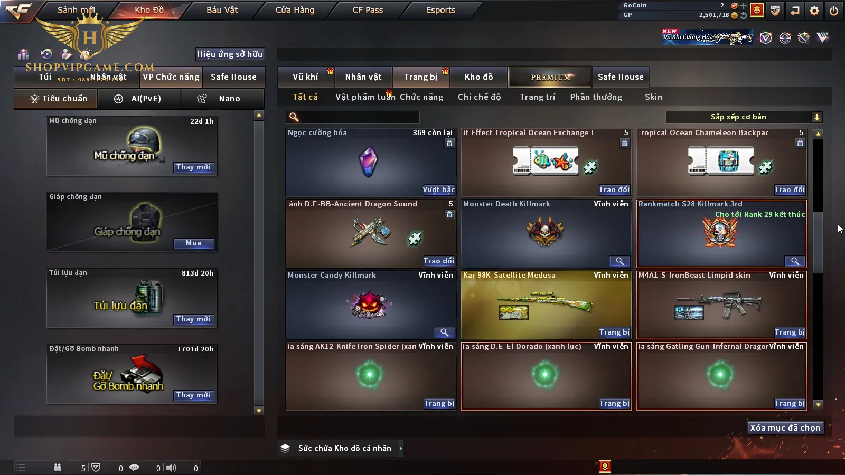Click trash icon on Ngọc cường hóa item

tap(449, 143)
